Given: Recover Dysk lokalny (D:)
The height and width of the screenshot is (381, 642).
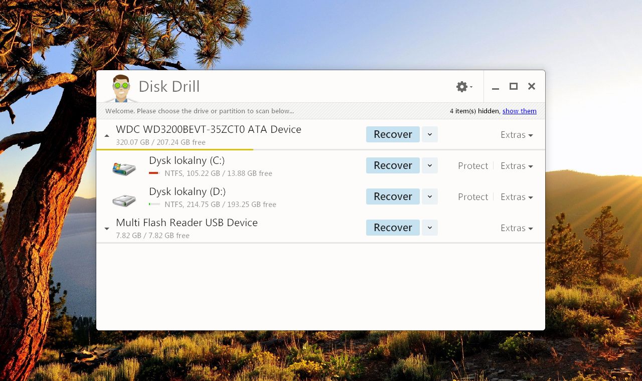Looking at the screenshot, I should point(393,197).
